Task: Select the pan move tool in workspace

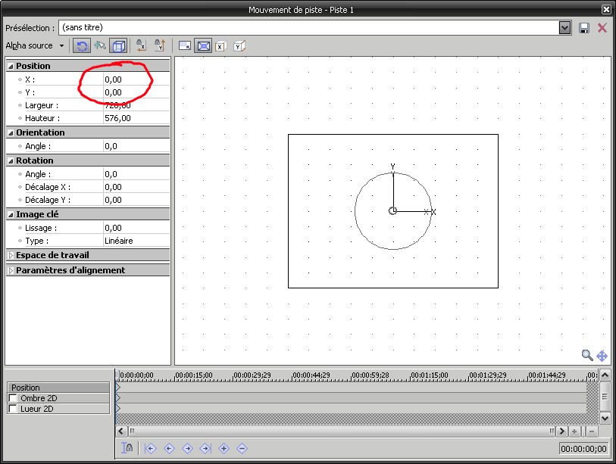Action: coord(602,356)
